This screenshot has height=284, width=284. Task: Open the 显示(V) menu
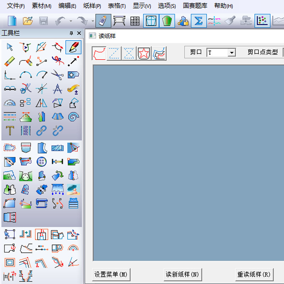point(142,6)
